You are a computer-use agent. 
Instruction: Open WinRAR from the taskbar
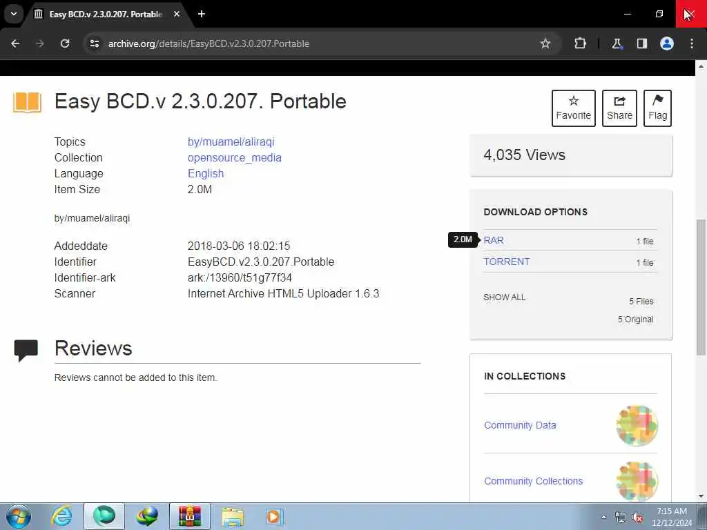(190, 516)
